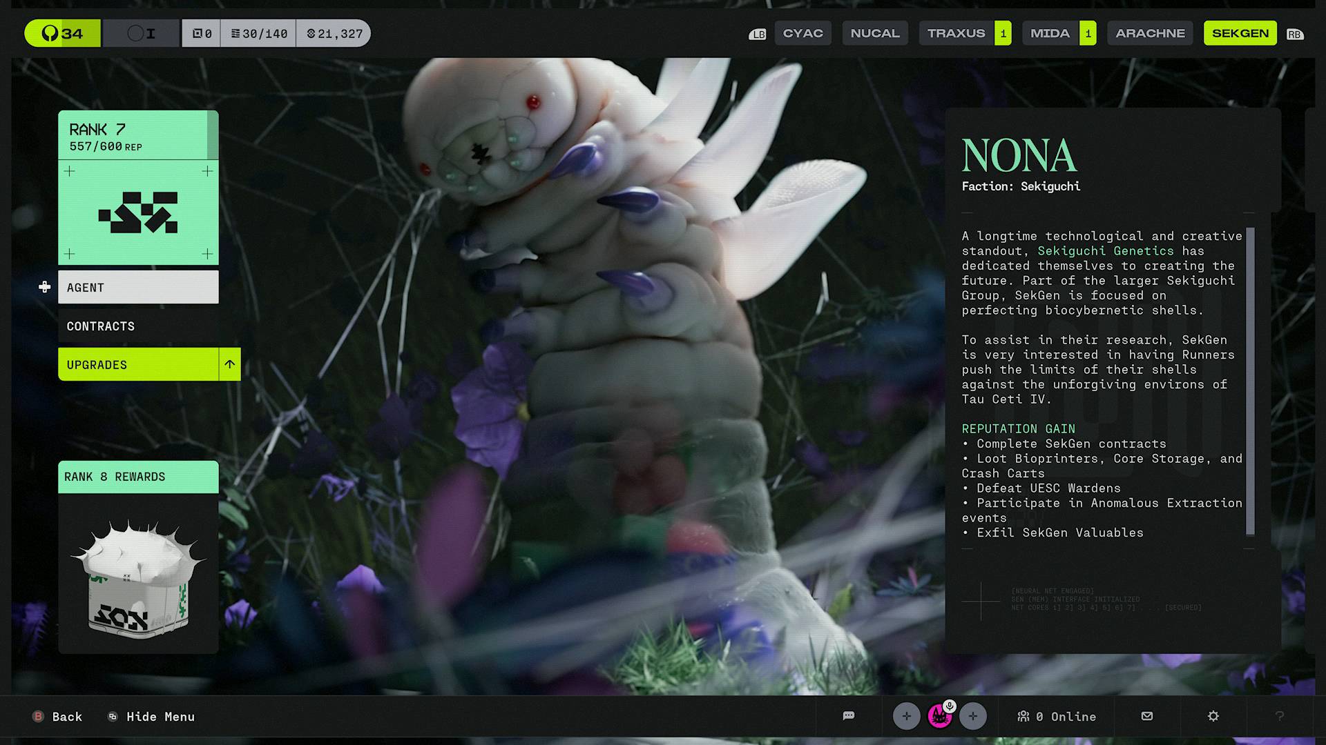Viewport: 1326px width, 745px height.
Task: Open the settings gear icon
Action: tap(1213, 716)
